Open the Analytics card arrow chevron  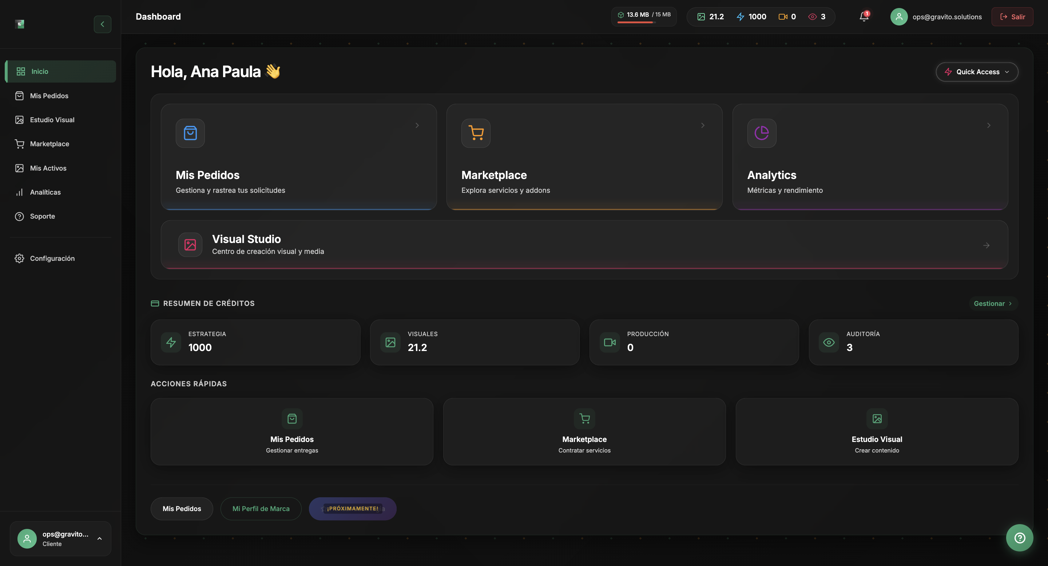point(989,125)
